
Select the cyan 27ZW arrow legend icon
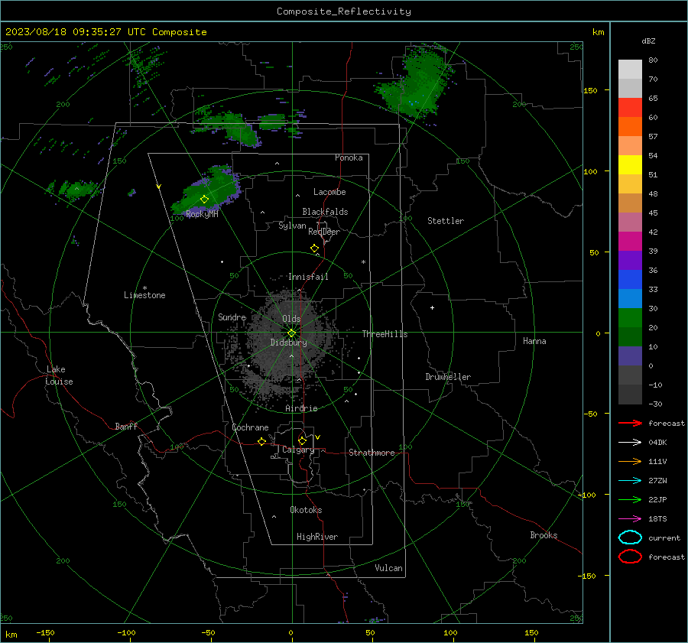click(630, 481)
